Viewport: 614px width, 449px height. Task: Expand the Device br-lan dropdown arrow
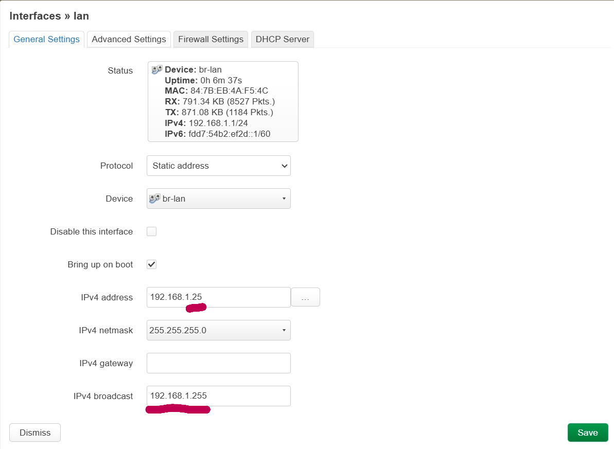point(284,199)
